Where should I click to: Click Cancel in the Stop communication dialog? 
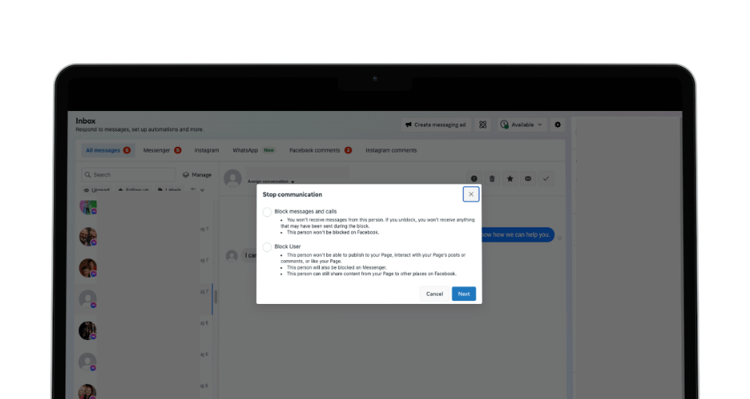point(434,294)
